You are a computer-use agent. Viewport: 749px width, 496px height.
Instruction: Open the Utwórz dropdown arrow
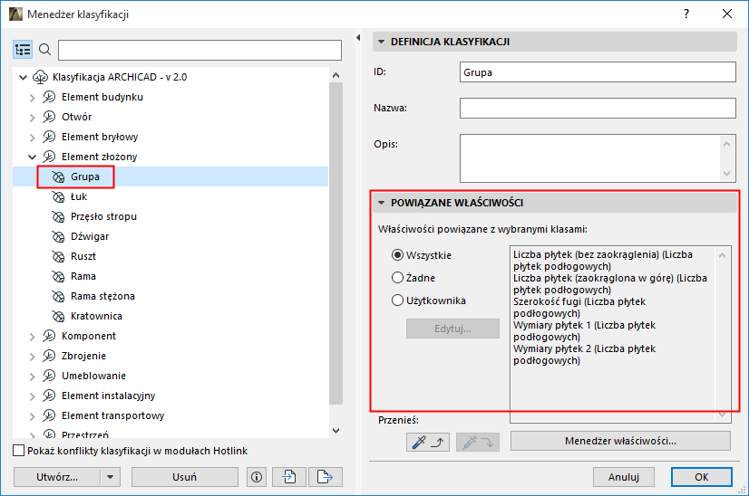point(111,477)
